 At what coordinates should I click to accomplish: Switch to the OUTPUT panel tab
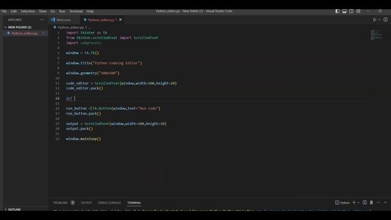86,203
